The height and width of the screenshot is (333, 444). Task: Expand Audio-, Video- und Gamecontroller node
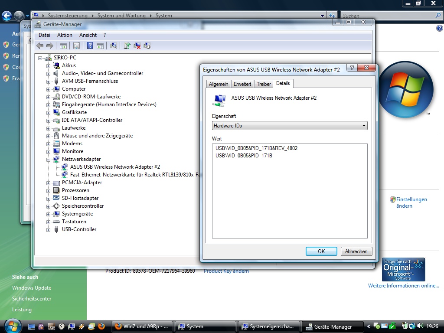click(x=48, y=74)
